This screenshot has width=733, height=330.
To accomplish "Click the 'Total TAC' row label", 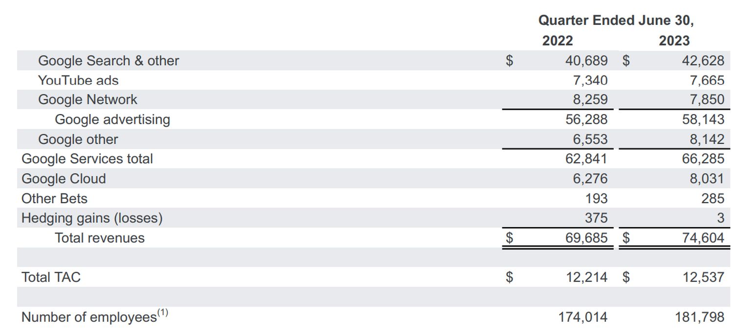I will click(51, 277).
